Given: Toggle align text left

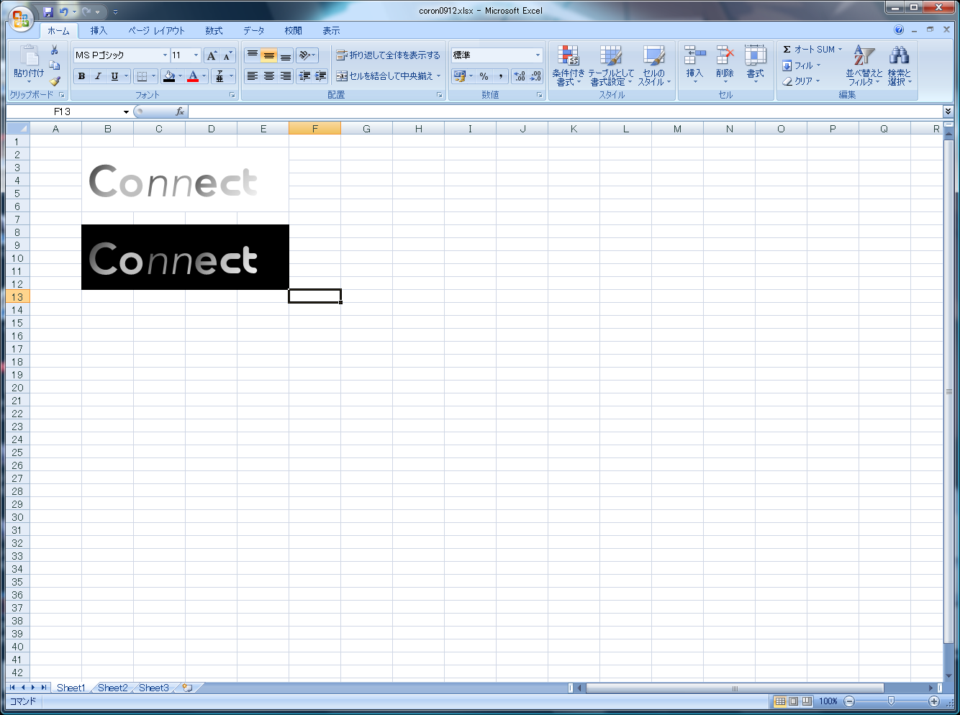Looking at the screenshot, I should coord(253,76).
